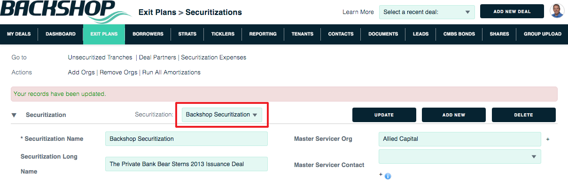Run All Amortizations action link
Image resolution: width=568 pixels, height=182 pixels.
[x=171, y=73]
